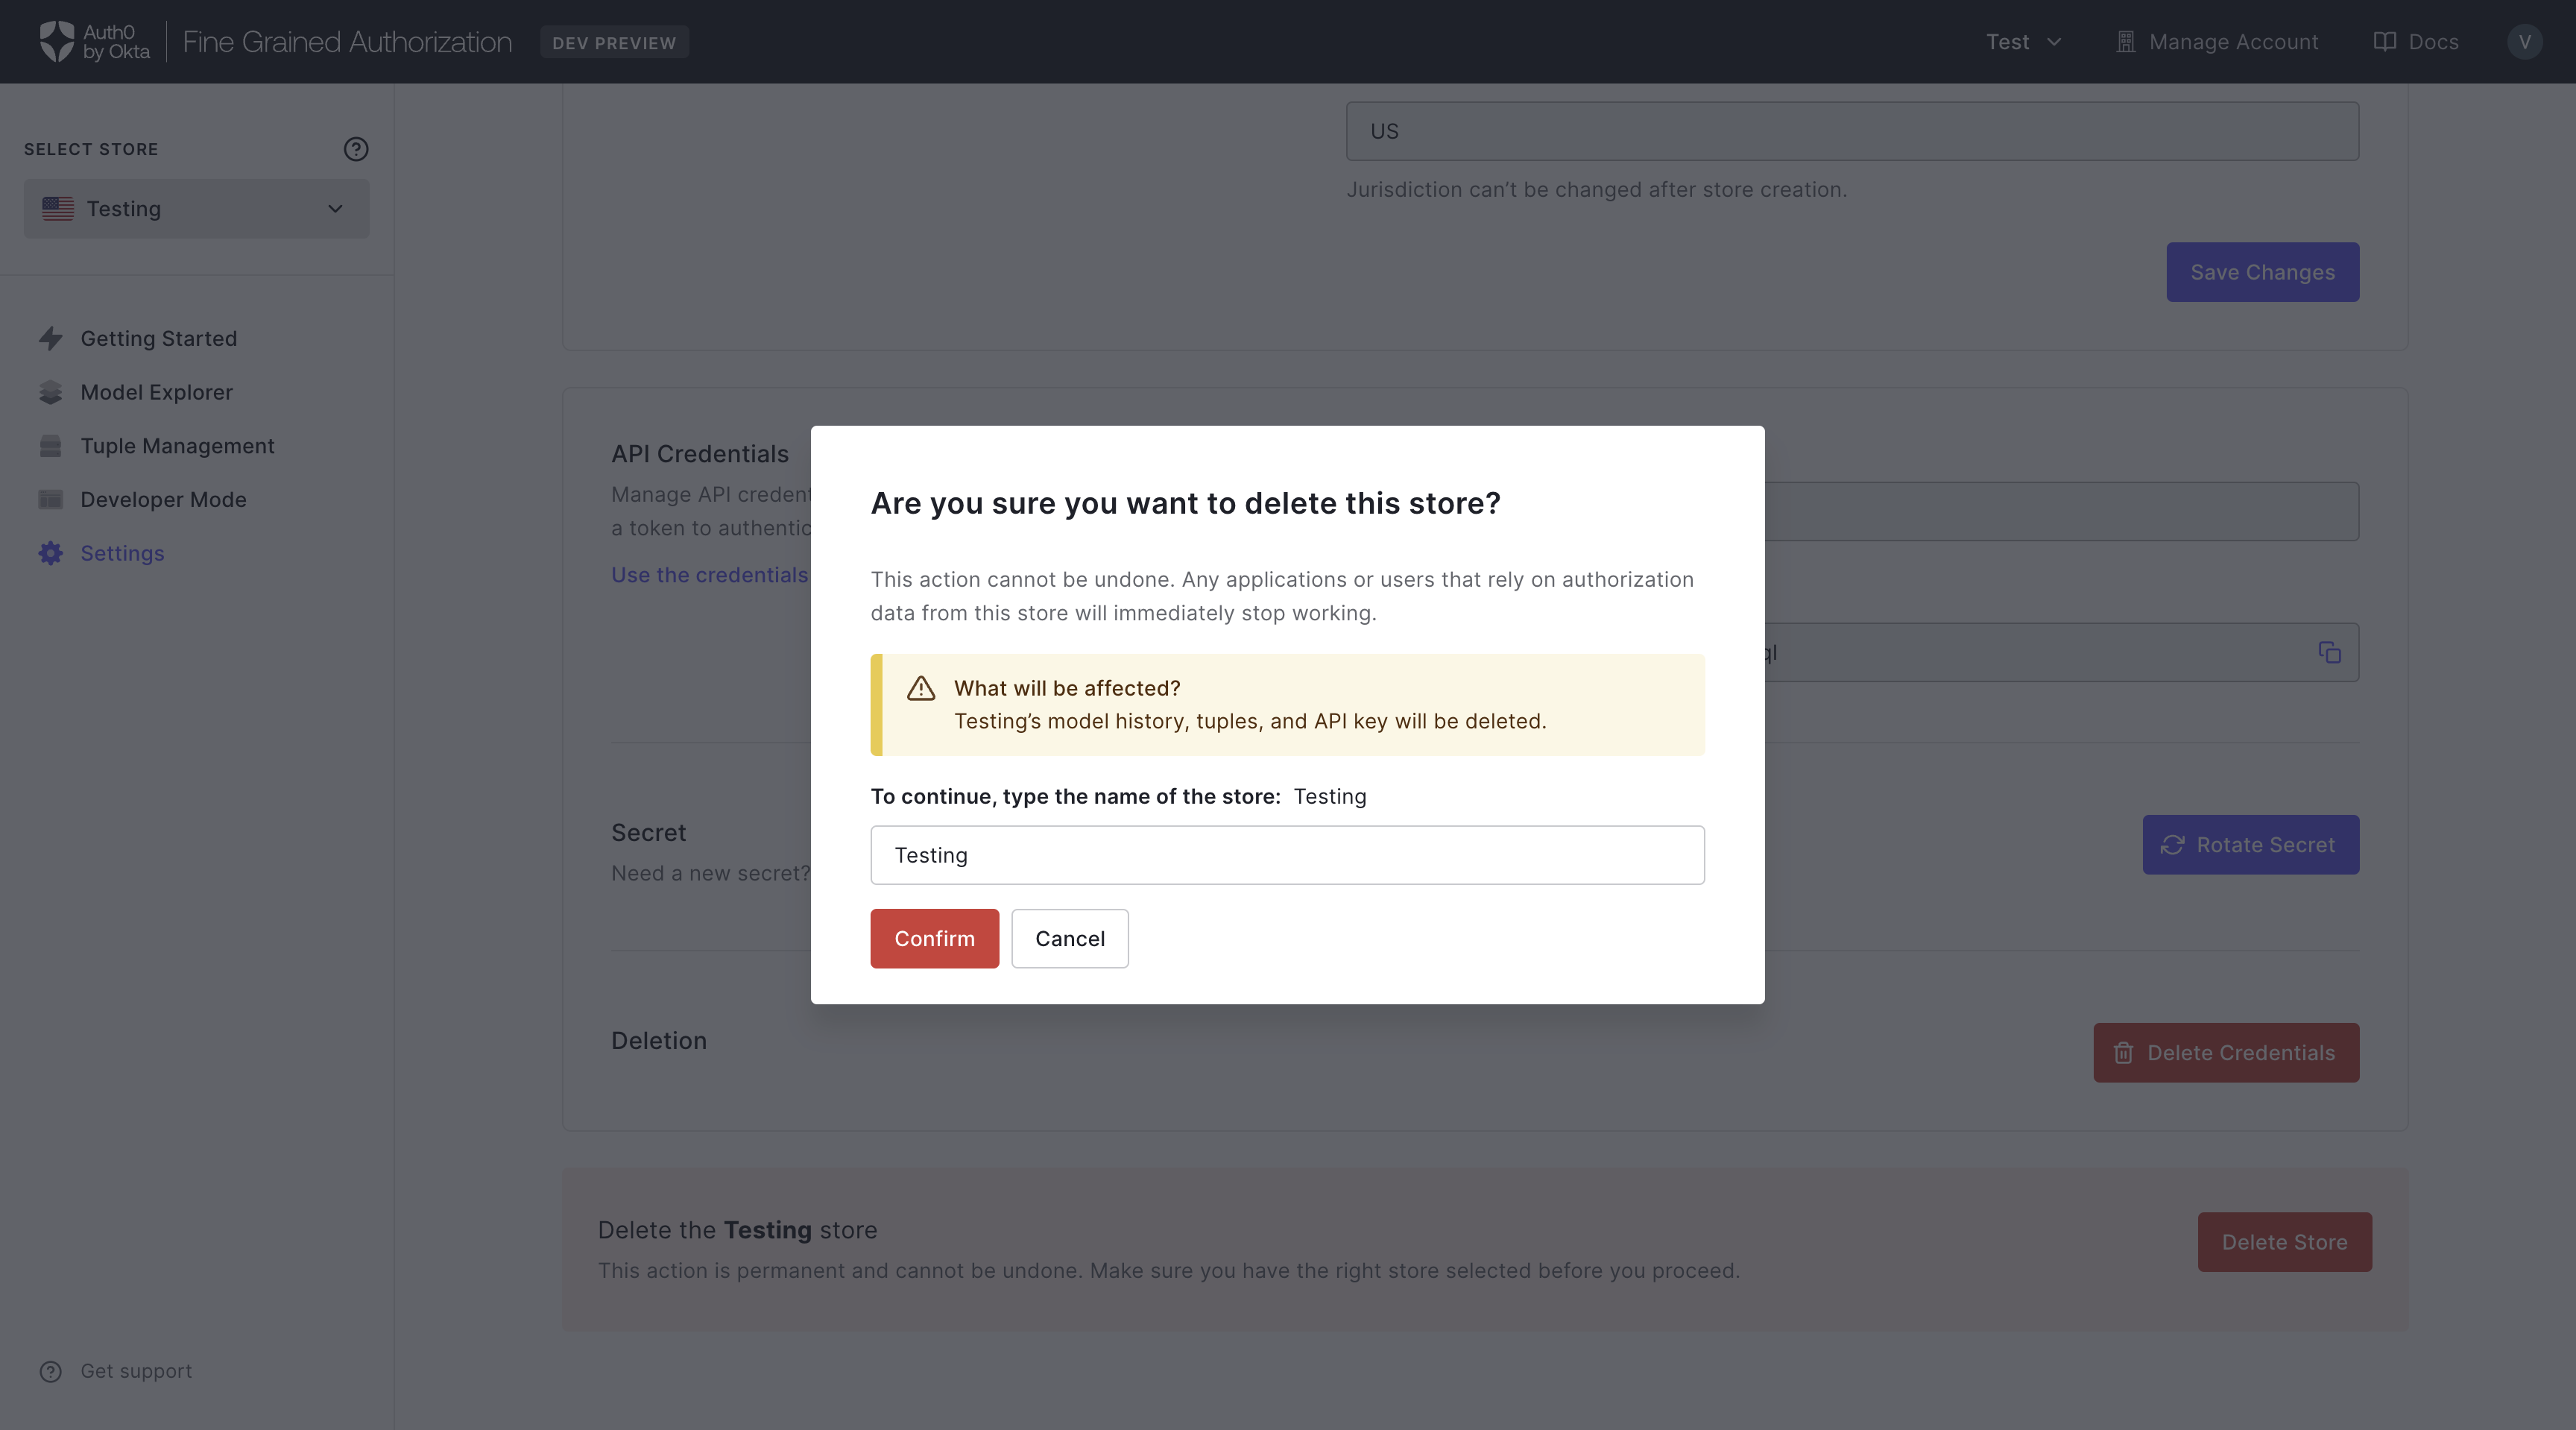Expand the Testing store dropdown
Image resolution: width=2576 pixels, height=1430 pixels.
pyautogui.click(x=197, y=209)
